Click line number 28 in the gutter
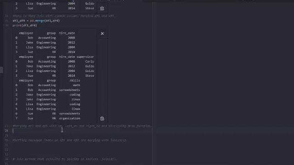 click(6, 131)
